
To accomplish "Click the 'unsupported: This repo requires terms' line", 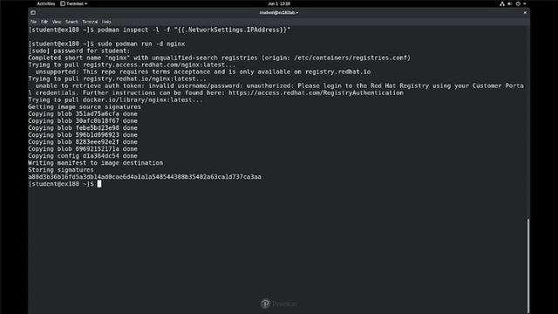I will (203, 72).
